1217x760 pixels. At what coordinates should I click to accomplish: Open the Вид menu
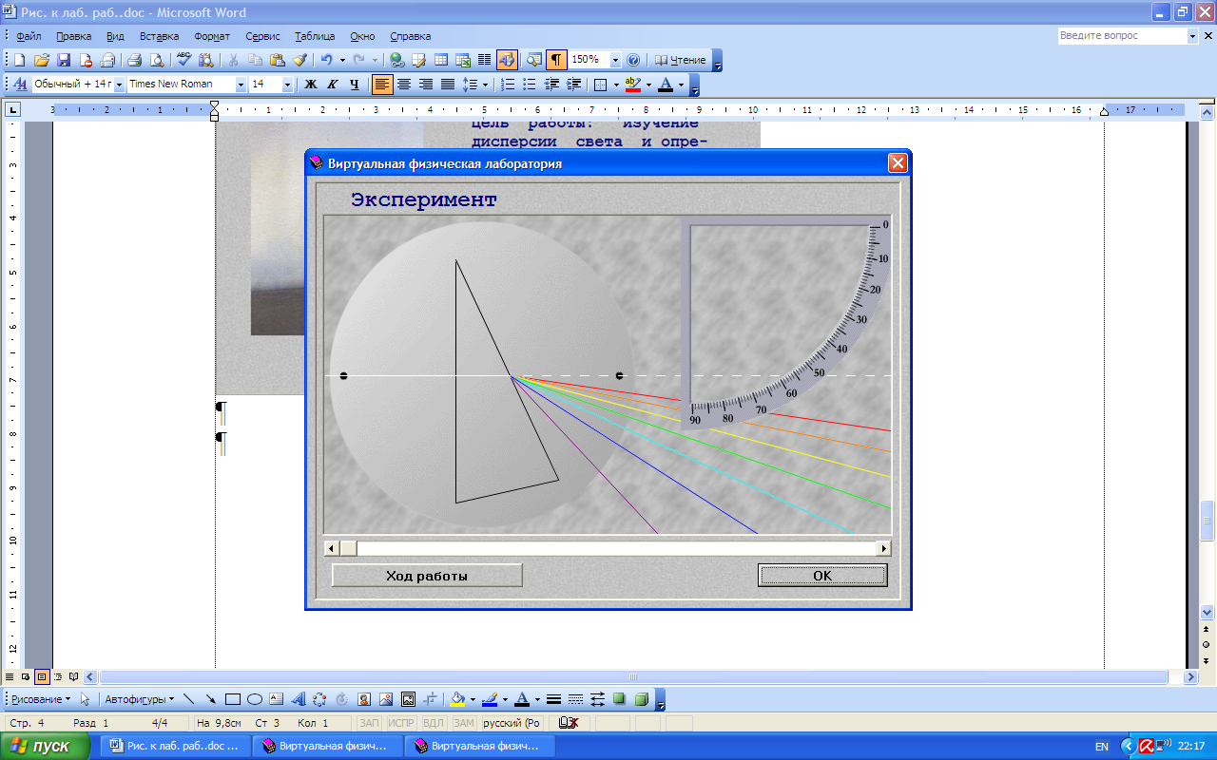(x=115, y=36)
